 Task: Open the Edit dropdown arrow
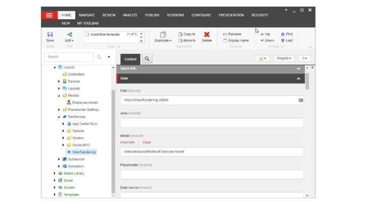pyautogui.click(x=73, y=41)
